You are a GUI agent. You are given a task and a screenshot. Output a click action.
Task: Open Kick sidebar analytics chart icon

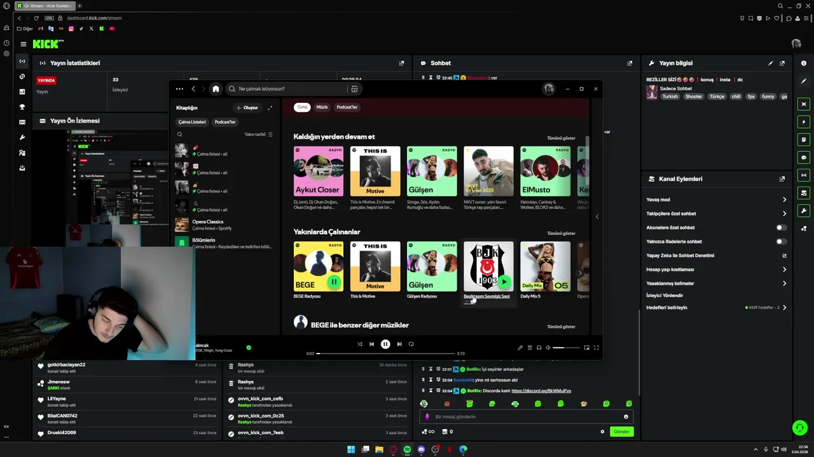point(22,92)
